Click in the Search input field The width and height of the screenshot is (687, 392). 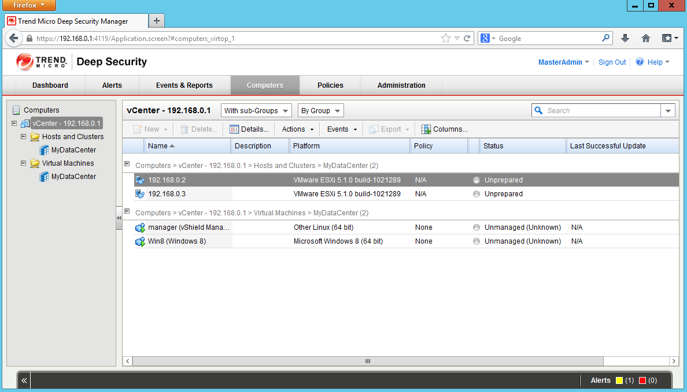tap(603, 111)
